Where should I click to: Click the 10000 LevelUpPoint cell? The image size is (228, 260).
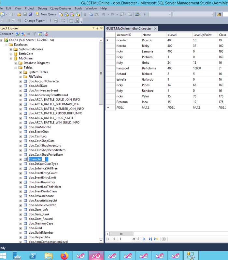click(x=205, y=68)
